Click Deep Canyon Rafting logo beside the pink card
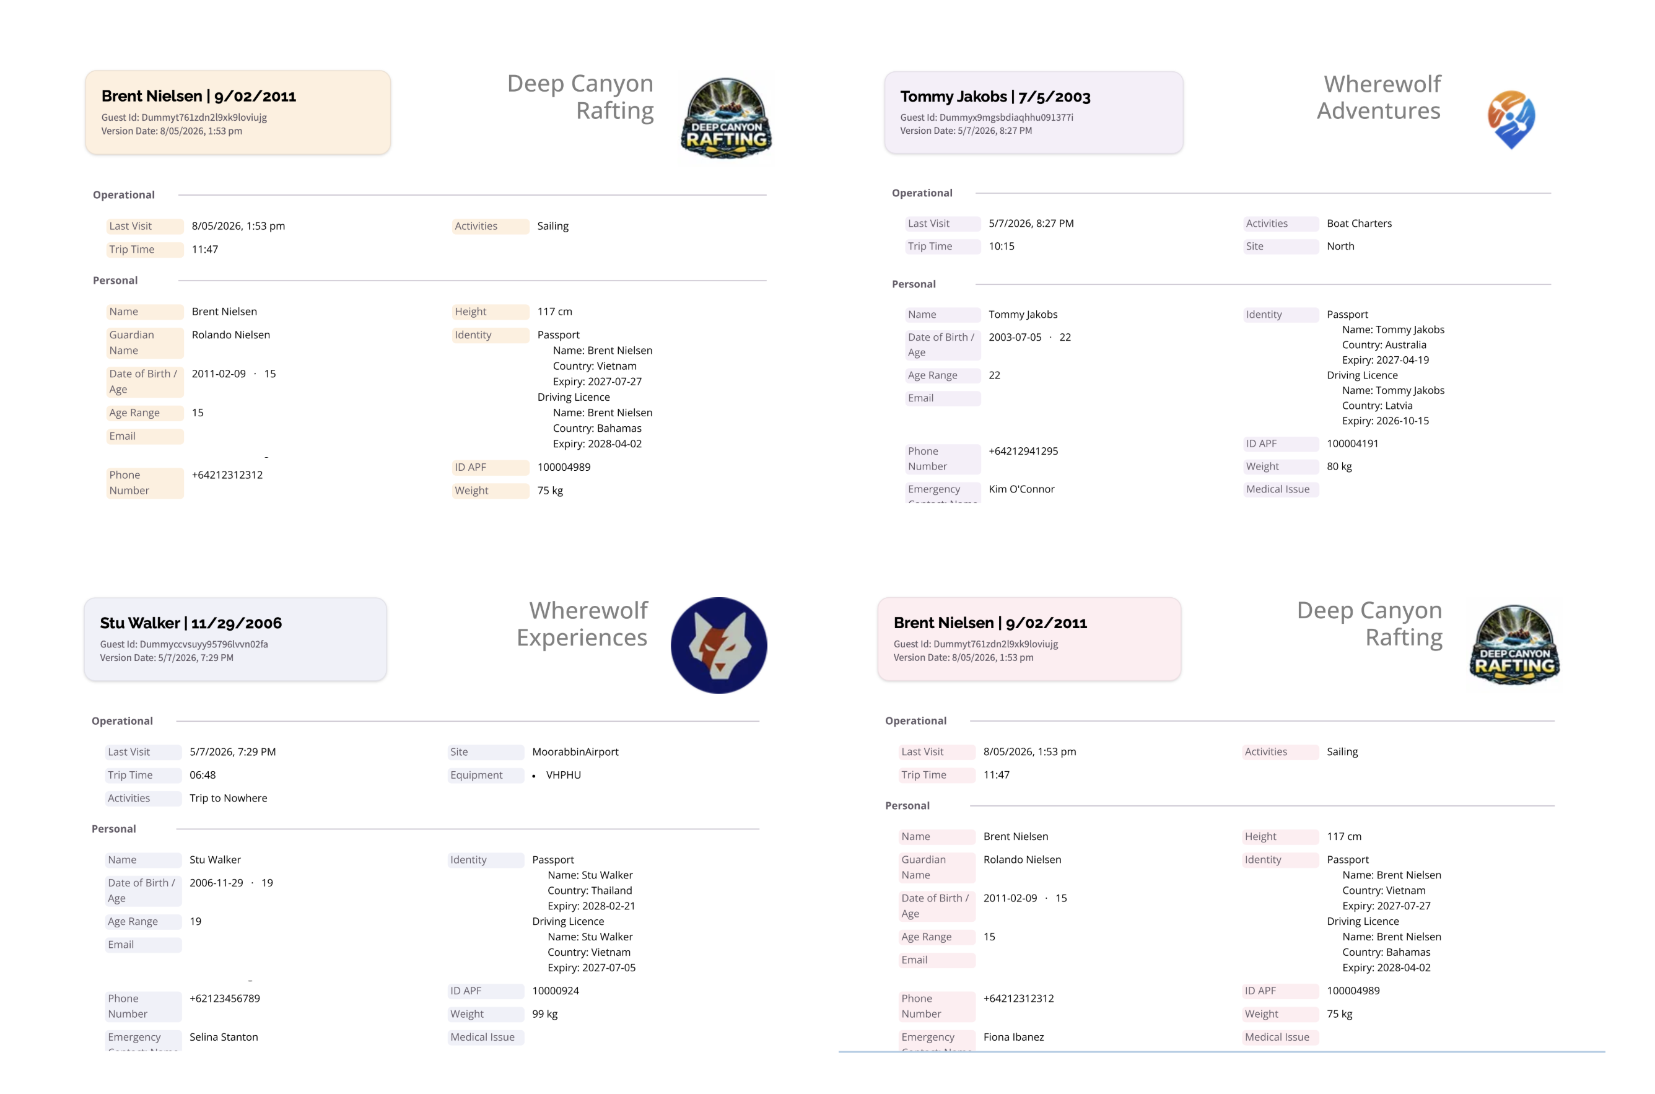The width and height of the screenshot is (1655, 1094). (x=1514, y=645)
